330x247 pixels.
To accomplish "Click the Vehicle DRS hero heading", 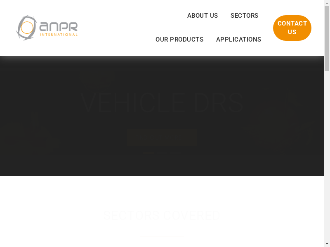I will [162, 103].
